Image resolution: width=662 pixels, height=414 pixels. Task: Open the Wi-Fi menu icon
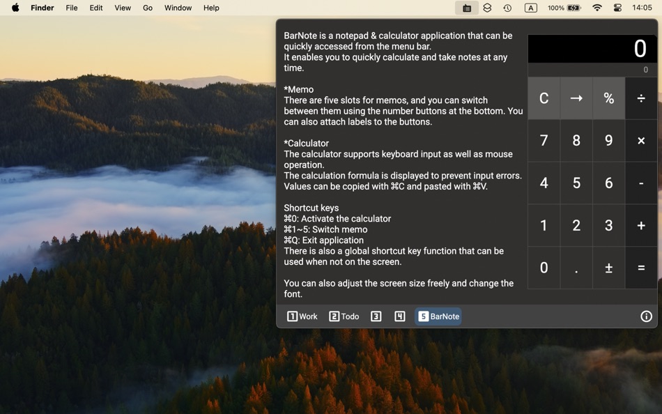click(x=597, y=8)
